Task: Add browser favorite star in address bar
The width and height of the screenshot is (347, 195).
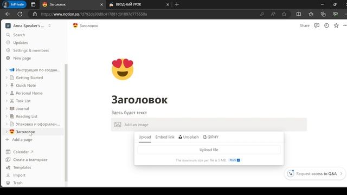Action: point(284,14)
